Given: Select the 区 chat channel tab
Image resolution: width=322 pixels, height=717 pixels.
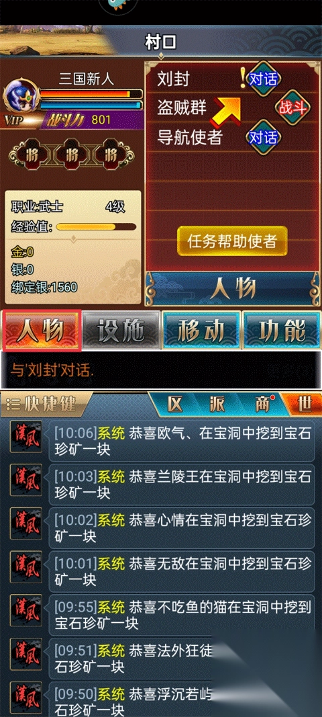Looking at the screenshot, I should point(175,405).
